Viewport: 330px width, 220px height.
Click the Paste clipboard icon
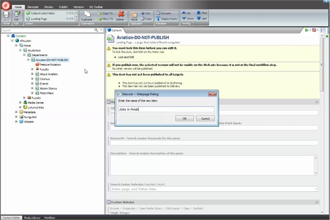134,15
